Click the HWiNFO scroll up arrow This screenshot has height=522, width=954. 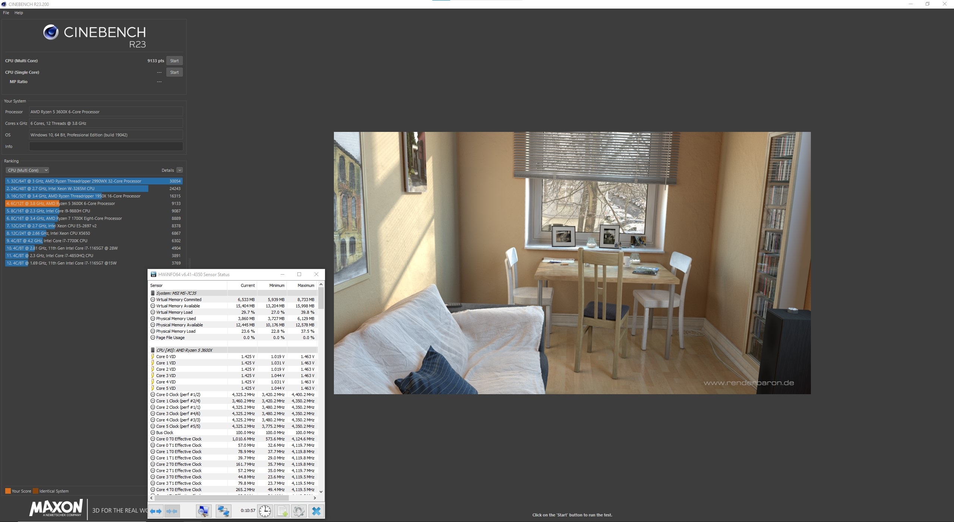pos(321,285)
